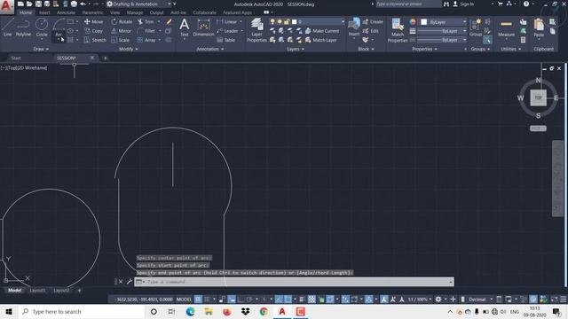Expand the Modify panel
568x319 pixels.
click(128, 49)
